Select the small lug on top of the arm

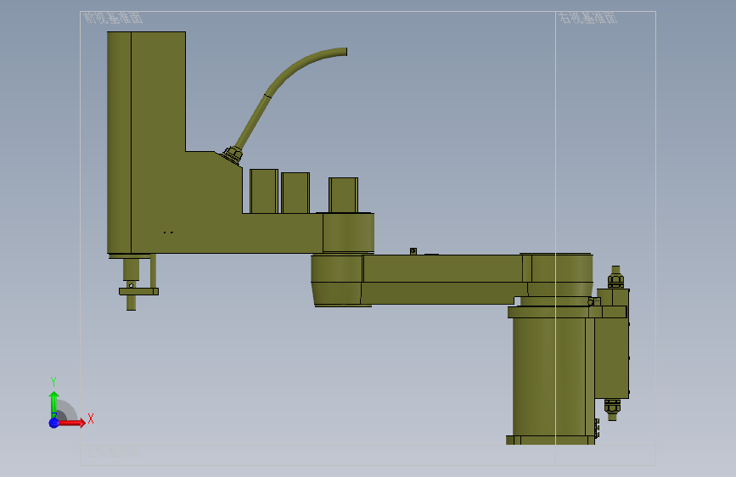[x=413, y=251]
